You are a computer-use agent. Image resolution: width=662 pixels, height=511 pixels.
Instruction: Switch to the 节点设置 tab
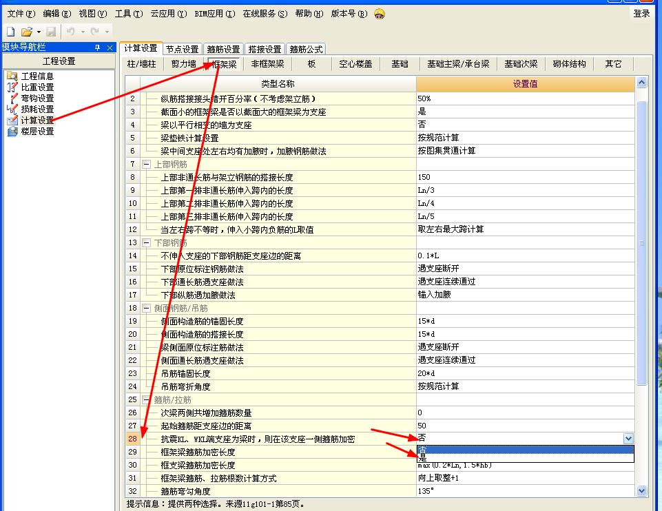click(x=182, y=49)
